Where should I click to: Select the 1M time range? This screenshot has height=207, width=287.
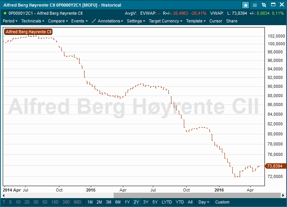(90, 202)
